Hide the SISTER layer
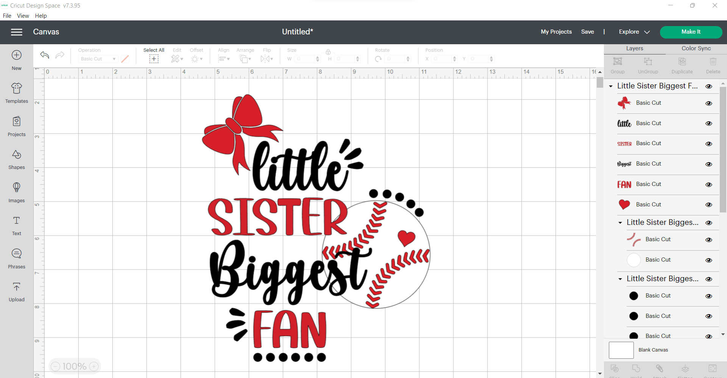This screenshot has height=378, width=727. (x=709, y=144)
